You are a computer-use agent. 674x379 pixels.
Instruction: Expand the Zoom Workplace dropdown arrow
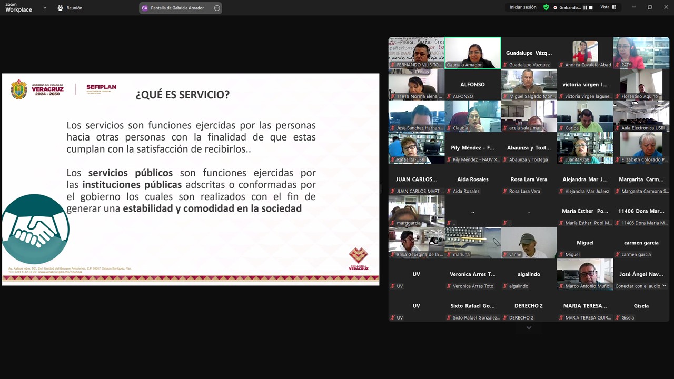click(x=45, y=8)
